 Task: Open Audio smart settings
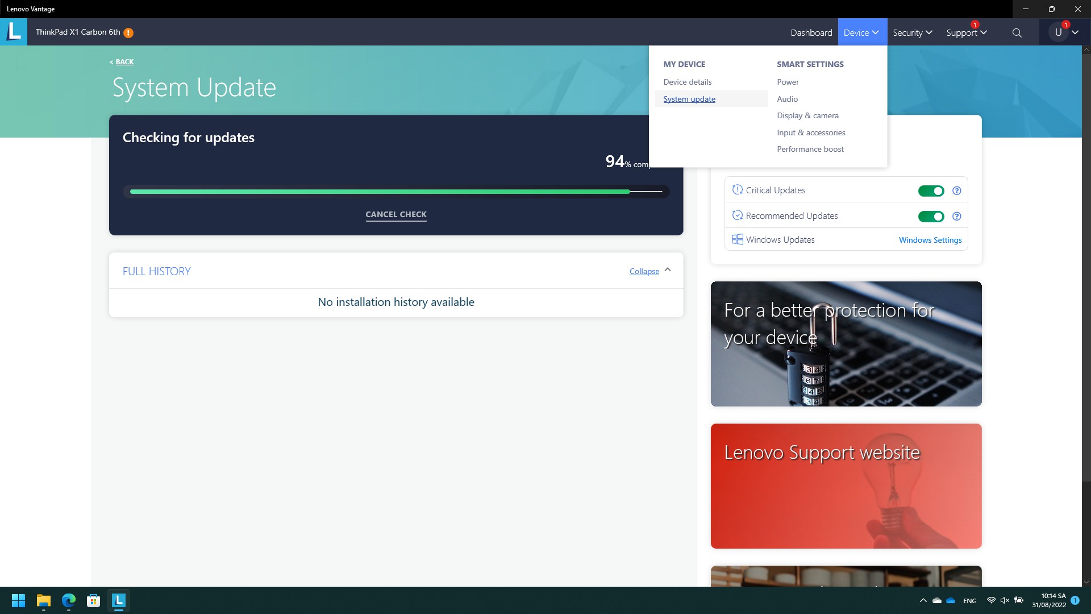787,99
